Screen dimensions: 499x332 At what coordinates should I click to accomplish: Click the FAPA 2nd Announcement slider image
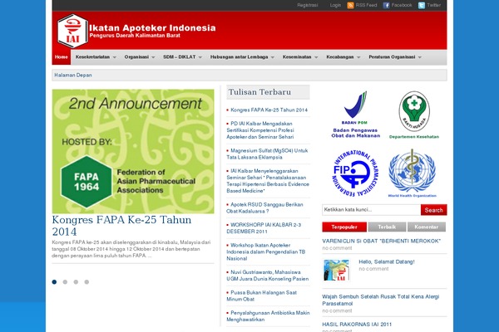(x=133, y=151)
